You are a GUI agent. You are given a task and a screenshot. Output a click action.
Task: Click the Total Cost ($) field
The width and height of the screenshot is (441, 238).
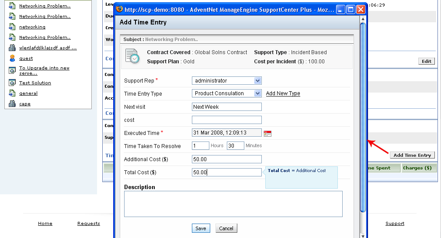[x=227, y=172]
